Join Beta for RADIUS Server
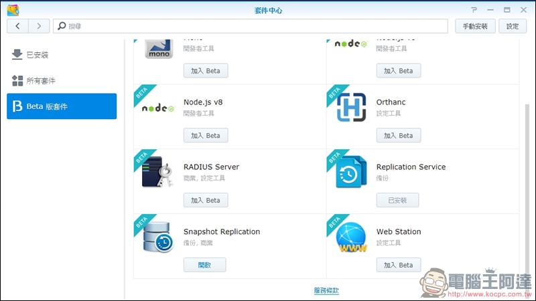 point(206,200)
